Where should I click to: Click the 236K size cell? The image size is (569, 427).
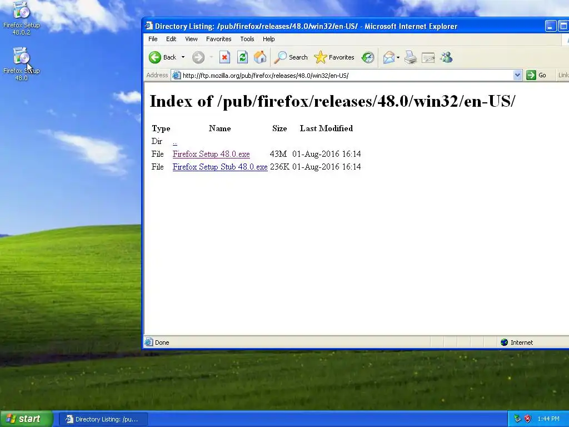click(x=279, y=167)
